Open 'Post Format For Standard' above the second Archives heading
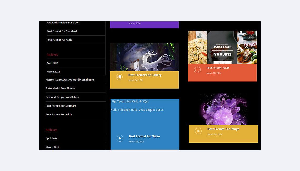Viewport: 300px width, 171px height. [61, 106]
